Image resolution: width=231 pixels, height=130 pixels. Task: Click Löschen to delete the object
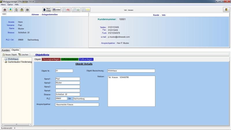23,55
